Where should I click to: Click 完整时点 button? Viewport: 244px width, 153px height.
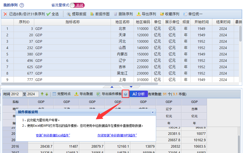[x=62, y=94]
